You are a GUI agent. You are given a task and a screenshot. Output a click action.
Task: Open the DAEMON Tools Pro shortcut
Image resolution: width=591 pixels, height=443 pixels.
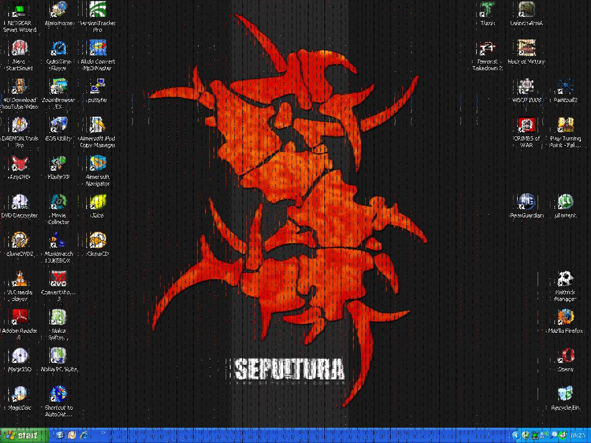tap(19, 133)
